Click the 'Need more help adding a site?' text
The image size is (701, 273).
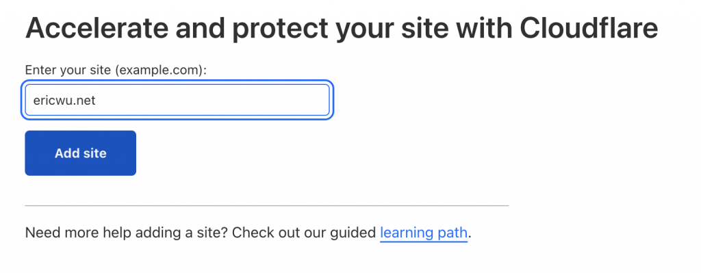(x=127, y=233)
